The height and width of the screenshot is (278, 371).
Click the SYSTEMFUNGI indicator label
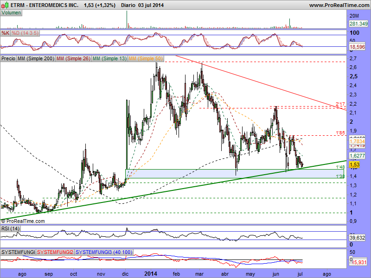pos(18,252)
